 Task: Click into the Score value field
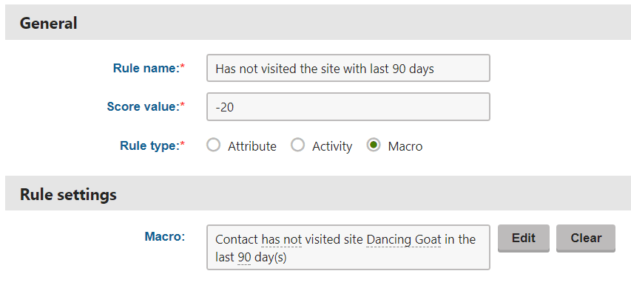pyautogui.click(x=348, y=107)
